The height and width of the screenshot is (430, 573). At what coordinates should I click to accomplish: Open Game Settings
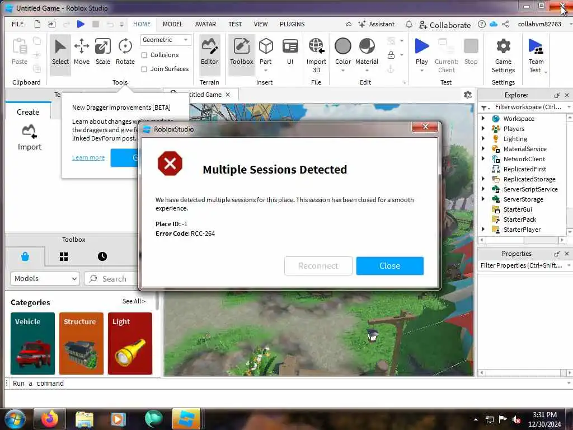pyautogui.click(x=503, y=55)
